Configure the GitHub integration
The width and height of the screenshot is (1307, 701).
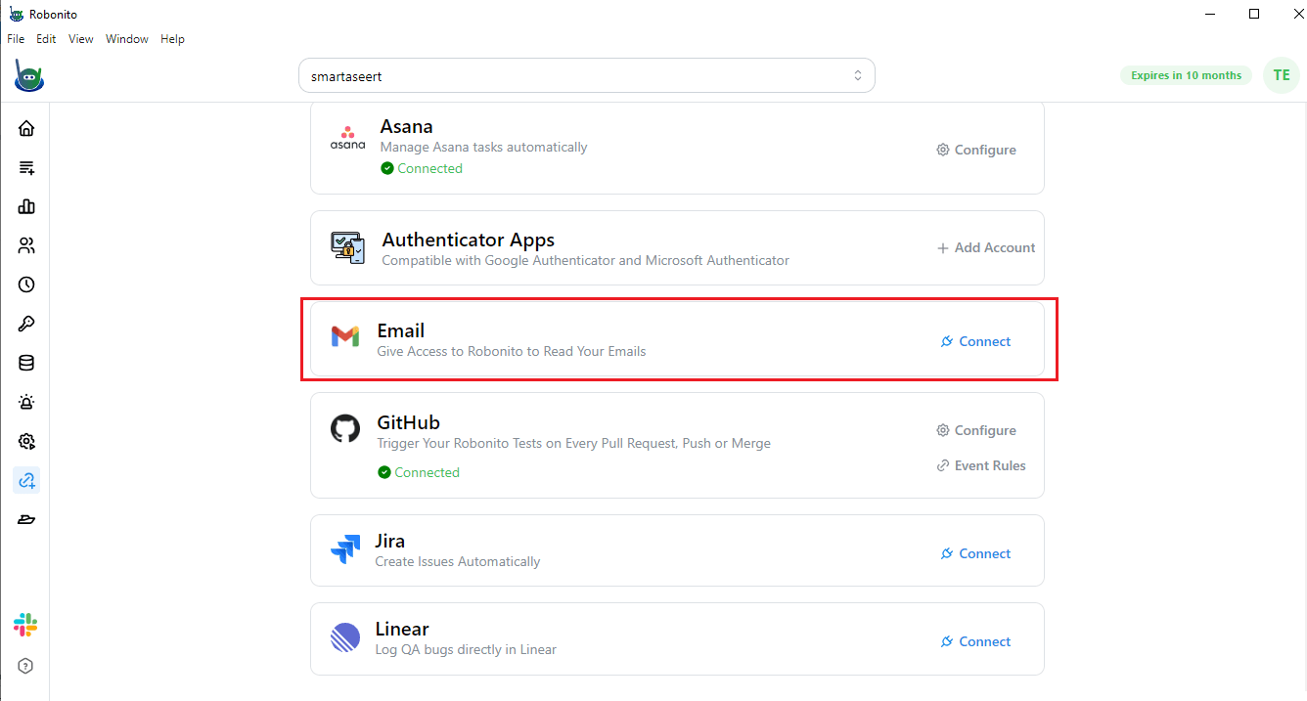click(x=976, y=430)
